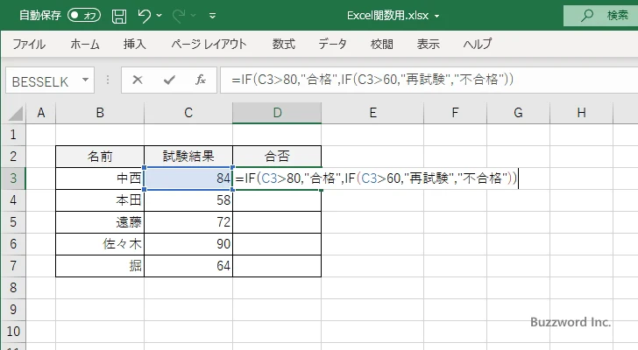638x350 pixels.
Task: Open the ヘルプ tab
Action: coord(478,44)
